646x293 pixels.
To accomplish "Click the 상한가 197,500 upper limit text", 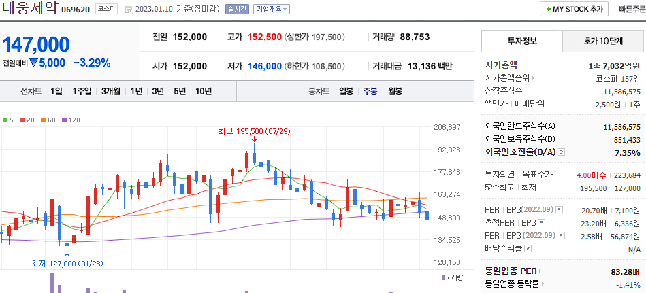I will pos(314,37).
